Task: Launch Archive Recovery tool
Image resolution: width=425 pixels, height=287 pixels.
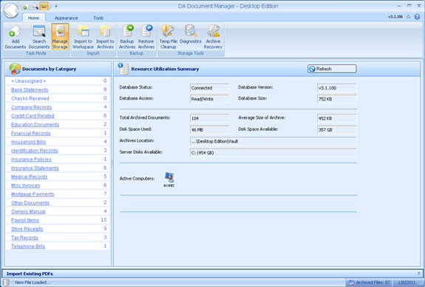Action: pyautogui.click(x=213, y=37)
